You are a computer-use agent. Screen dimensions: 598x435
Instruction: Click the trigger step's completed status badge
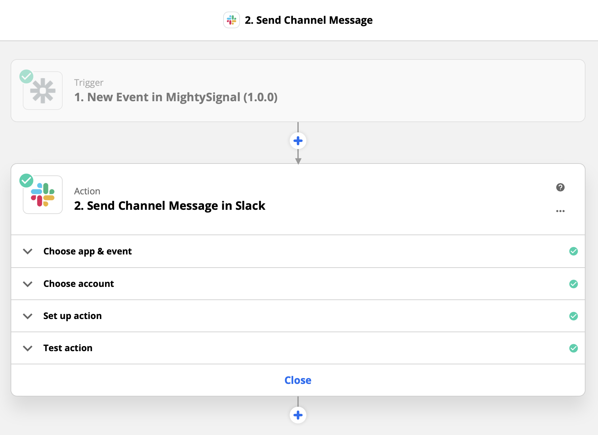pos(26,76)
